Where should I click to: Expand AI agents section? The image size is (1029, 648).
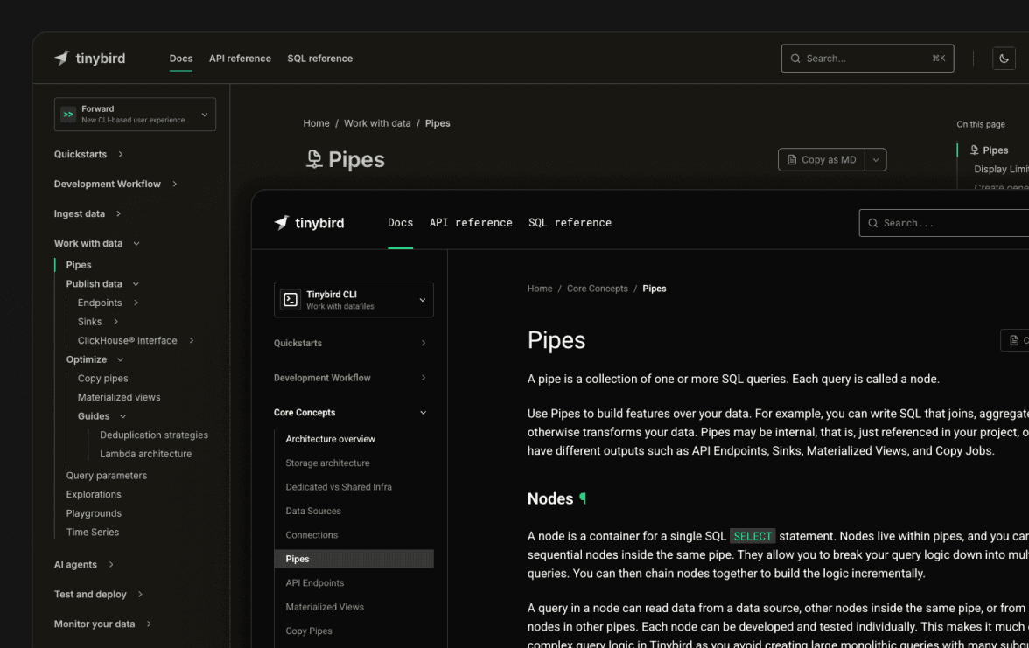click(111, 565)
